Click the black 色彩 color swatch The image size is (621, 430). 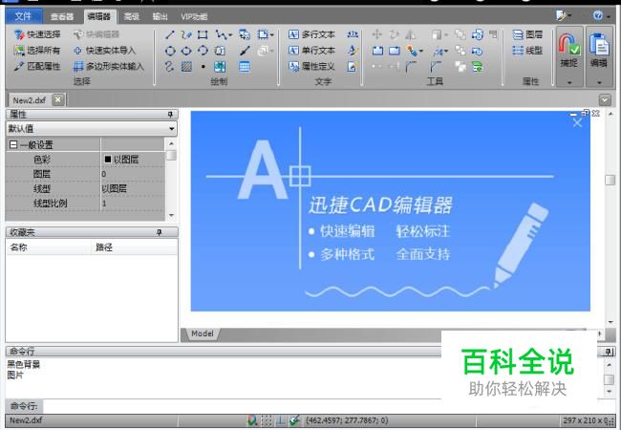point(107,160)
